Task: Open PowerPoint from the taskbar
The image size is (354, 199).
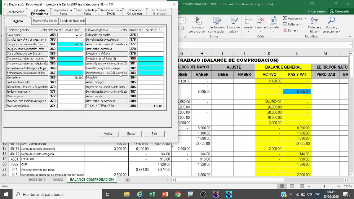Action: [165, 194]
